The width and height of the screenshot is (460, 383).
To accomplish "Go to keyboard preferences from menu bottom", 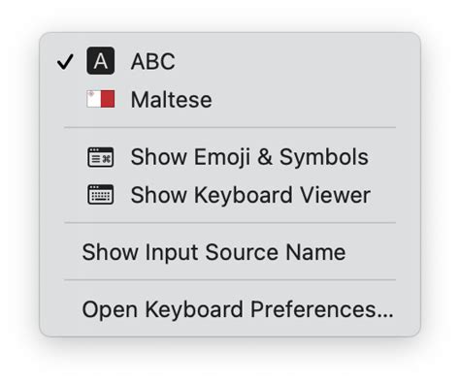I will coord(230,309).
